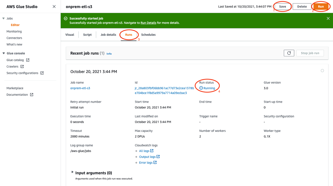The image size is (333, 186).
Task: Dismiss the green success notification banner
Action: coord(328,19)
